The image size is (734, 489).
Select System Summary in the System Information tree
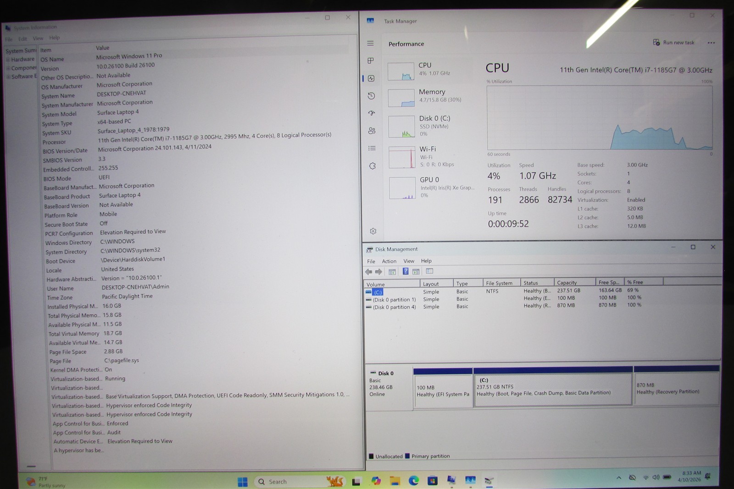21,51
